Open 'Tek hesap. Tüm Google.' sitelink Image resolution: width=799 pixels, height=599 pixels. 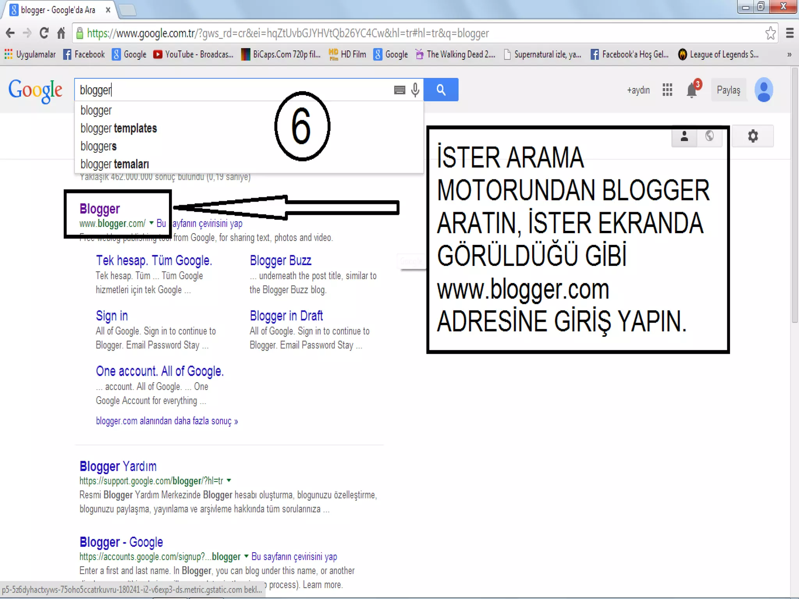point(154,260)
